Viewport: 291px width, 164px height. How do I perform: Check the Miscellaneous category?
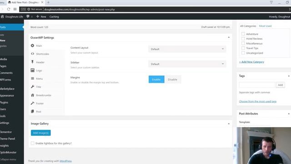(243, 43)
